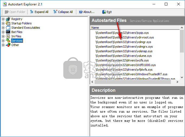The width and height of the screenshot is (185, 137).
Task: Select the volsnap.sys entry
Action: 124,51
